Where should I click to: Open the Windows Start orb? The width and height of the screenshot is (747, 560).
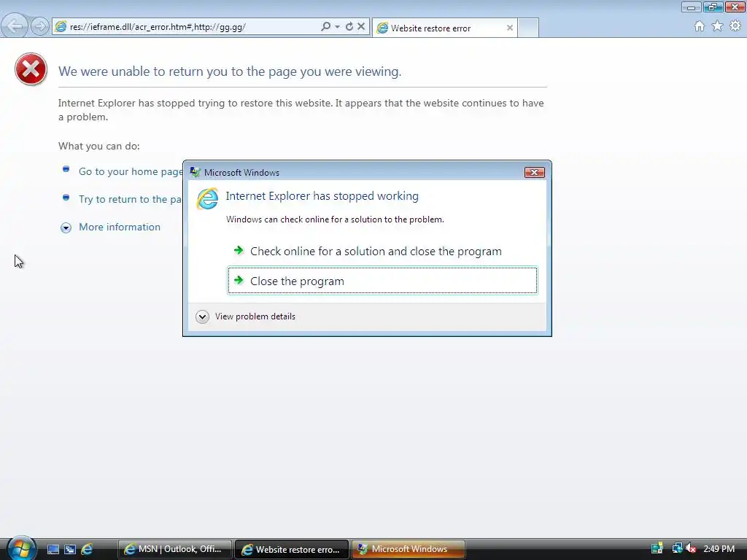pos(20,548)
